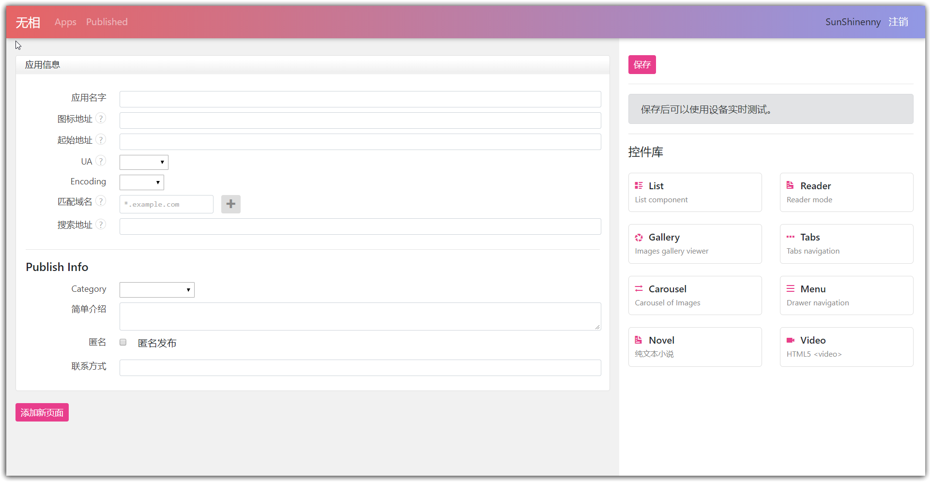Focus the 图标地址 input field
The height and width of the screenshot is (482, 931).
tap(360, 120)
